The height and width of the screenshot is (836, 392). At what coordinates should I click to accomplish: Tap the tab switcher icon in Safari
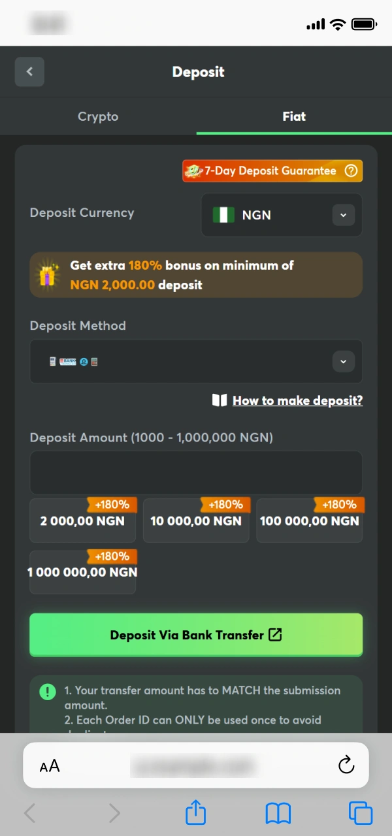tap(360, 813)
